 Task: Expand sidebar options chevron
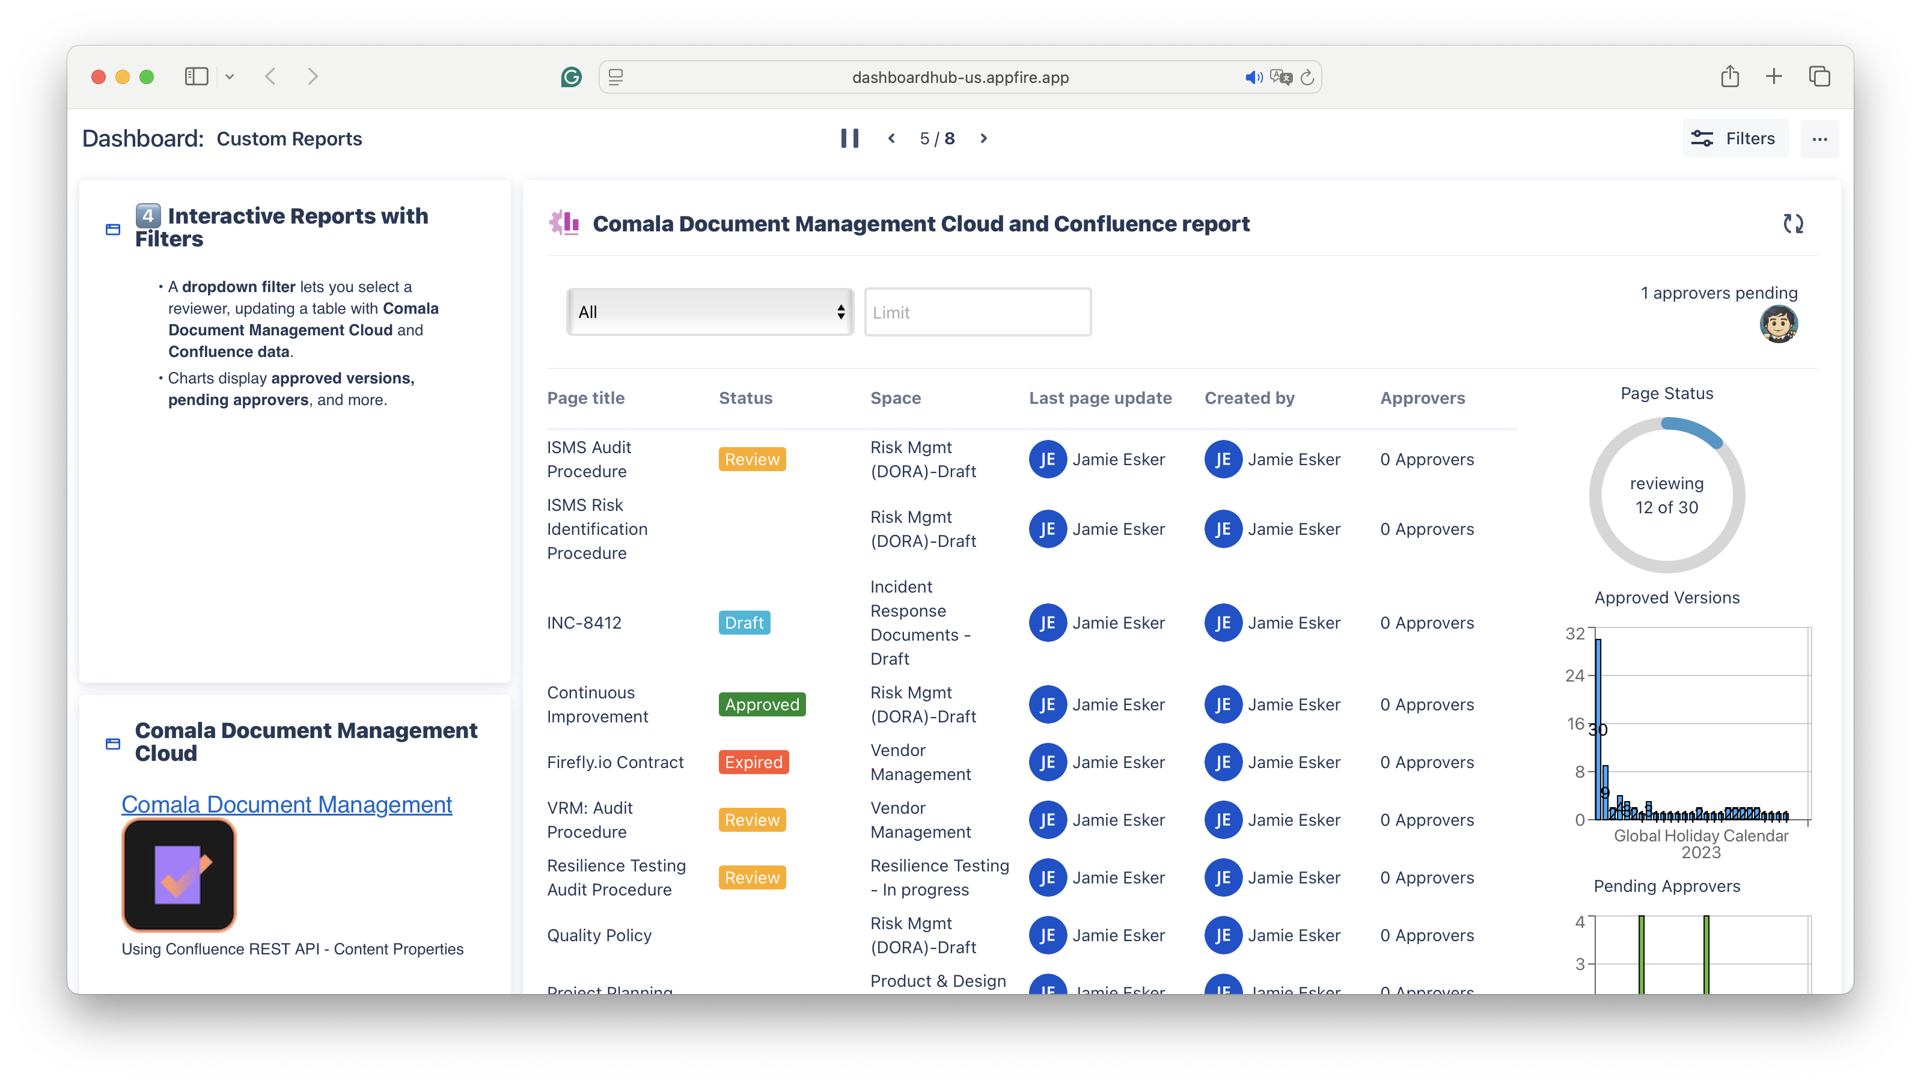[230, 76]
